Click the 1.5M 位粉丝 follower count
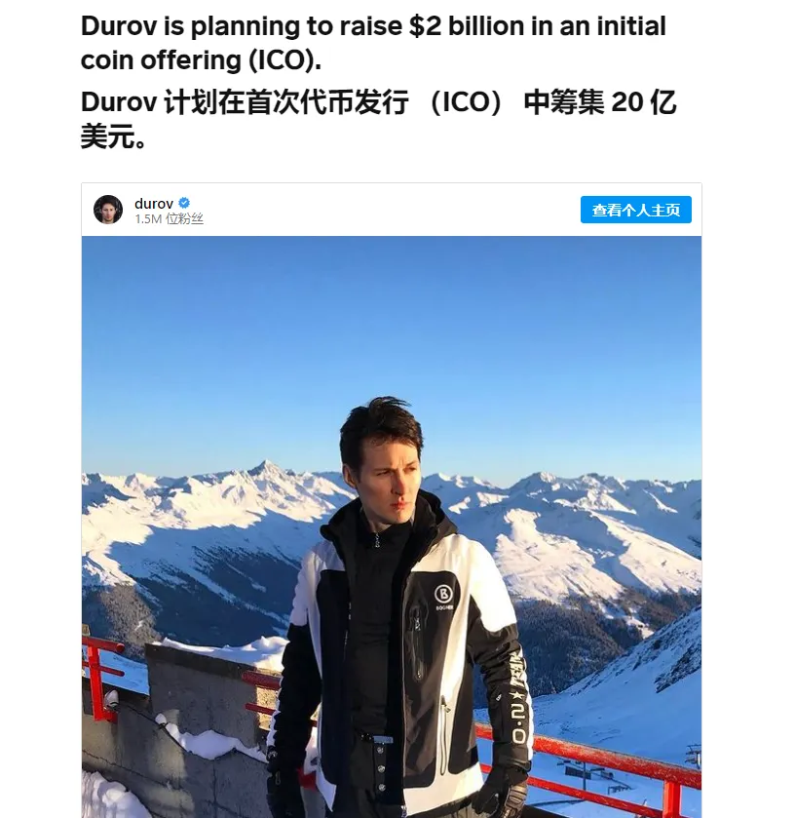 pyautogui.click(x=169, y=219)
